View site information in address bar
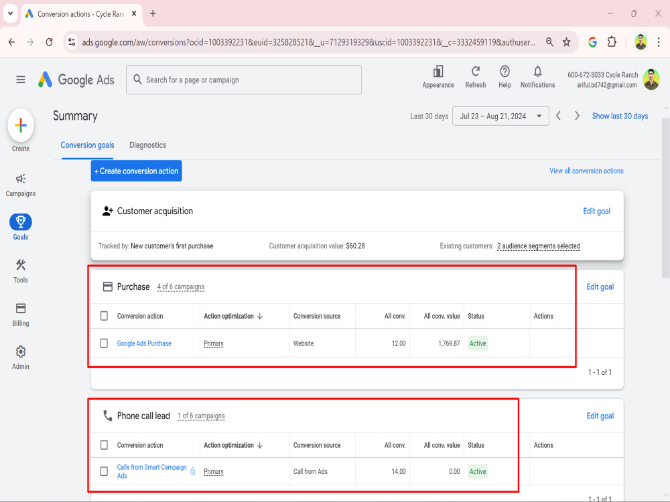 (72, 41)
